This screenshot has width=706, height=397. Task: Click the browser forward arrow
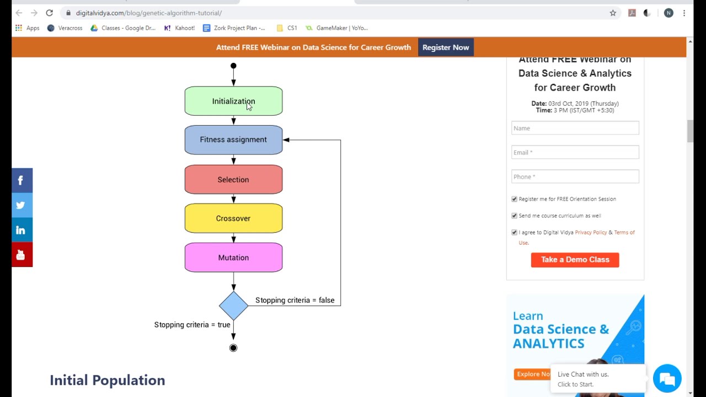point(34,13)
